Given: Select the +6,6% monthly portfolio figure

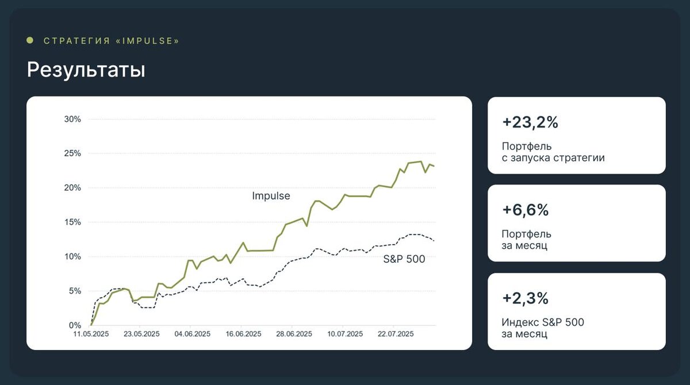Looking at the screenshot, I should click(526, 210).
